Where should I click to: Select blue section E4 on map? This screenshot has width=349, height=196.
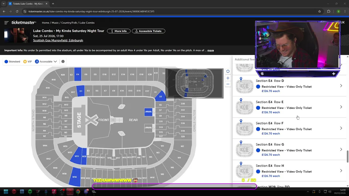(x=78, y=74)
